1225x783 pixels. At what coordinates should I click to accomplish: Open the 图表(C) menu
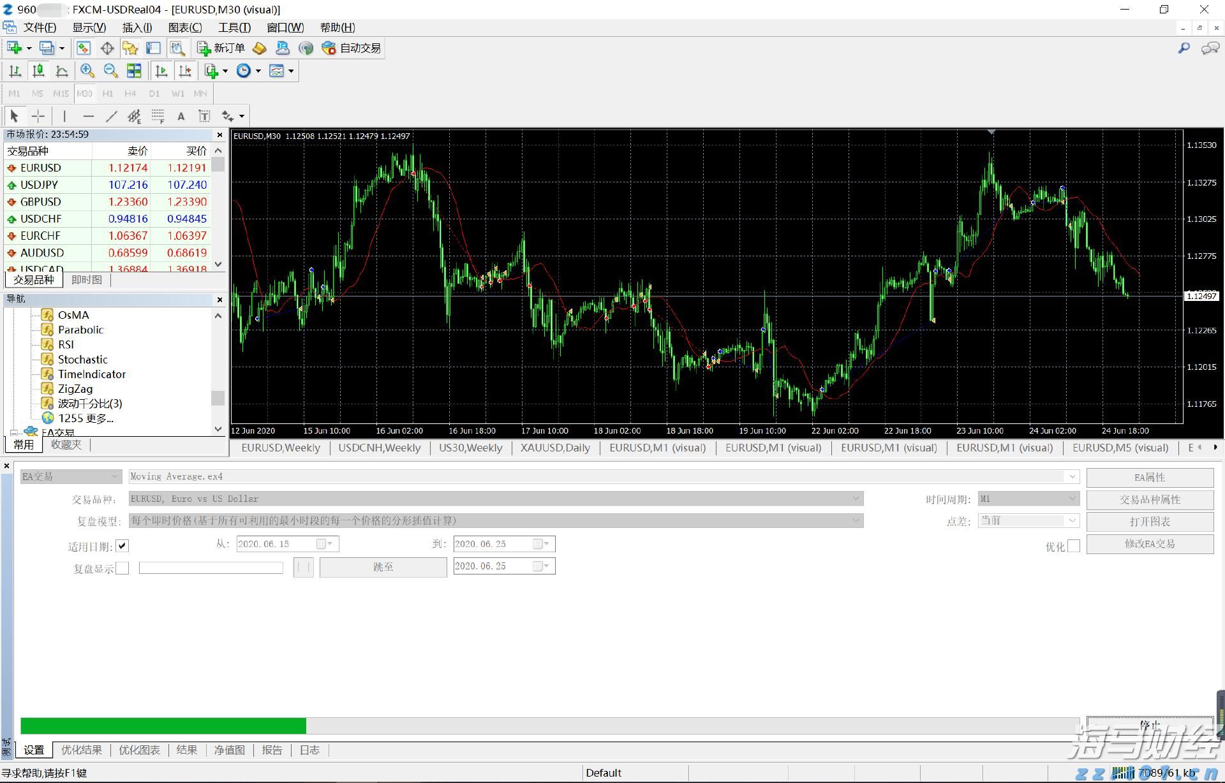[x=184, y=27]
